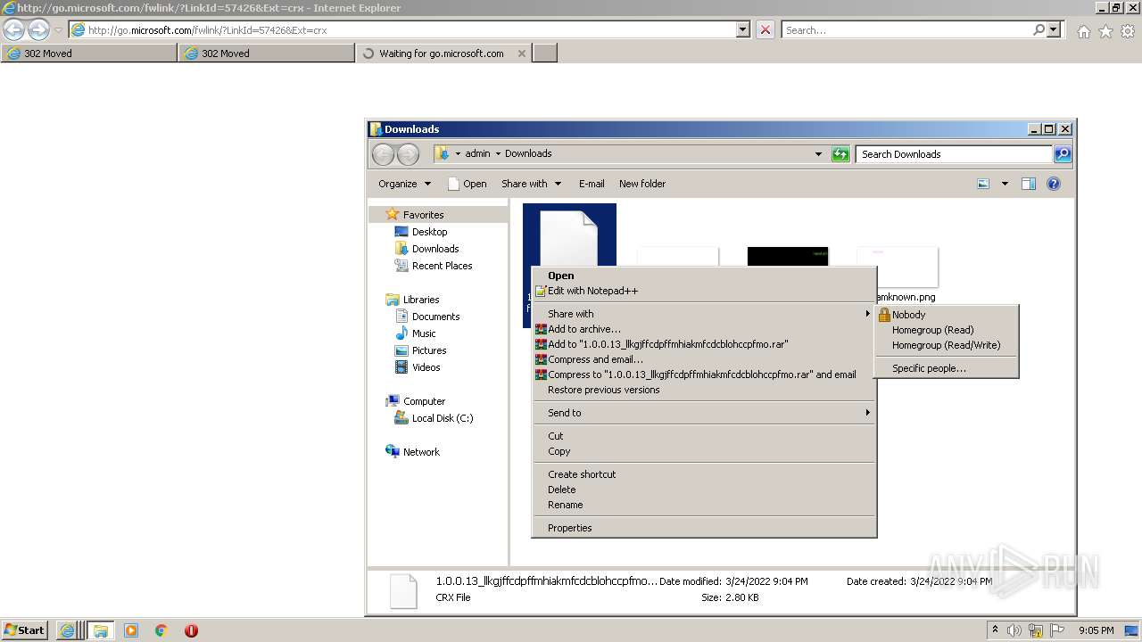Image resolution: width=1142 pixels, height=642 pixels.
Task: Open Organize dropdown menu
Action: pos(404,184)
